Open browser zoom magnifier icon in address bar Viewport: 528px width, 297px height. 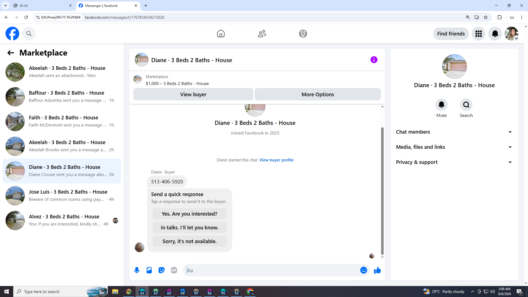click(468, 17)
